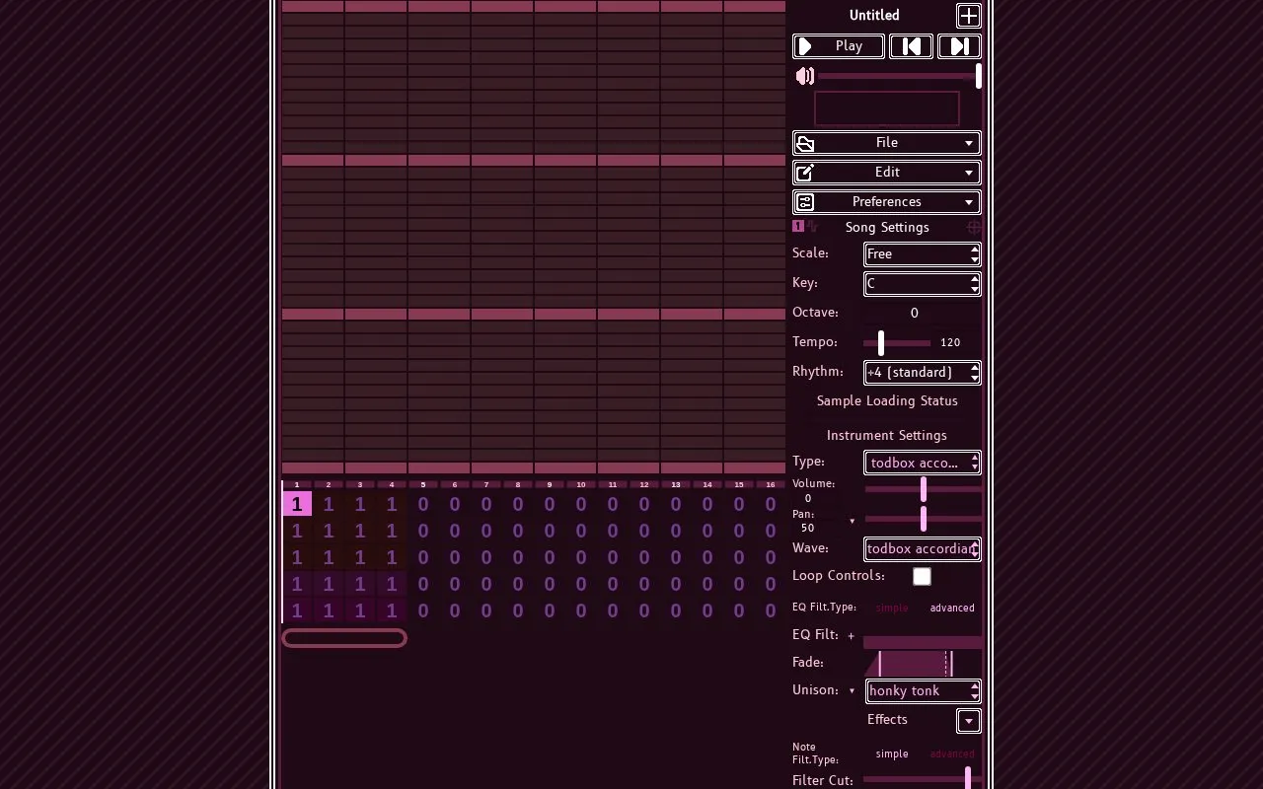Image resolution: width=1263 pixels, height=789 pixels.
Task: Skip to the next bar
Action: pos(959,46)
